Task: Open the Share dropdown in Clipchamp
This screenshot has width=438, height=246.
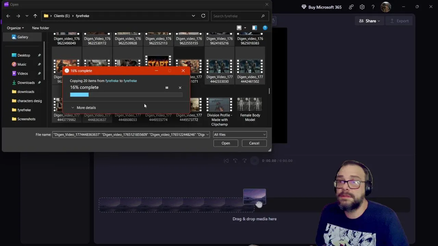Action: click(x=370, y=21)
